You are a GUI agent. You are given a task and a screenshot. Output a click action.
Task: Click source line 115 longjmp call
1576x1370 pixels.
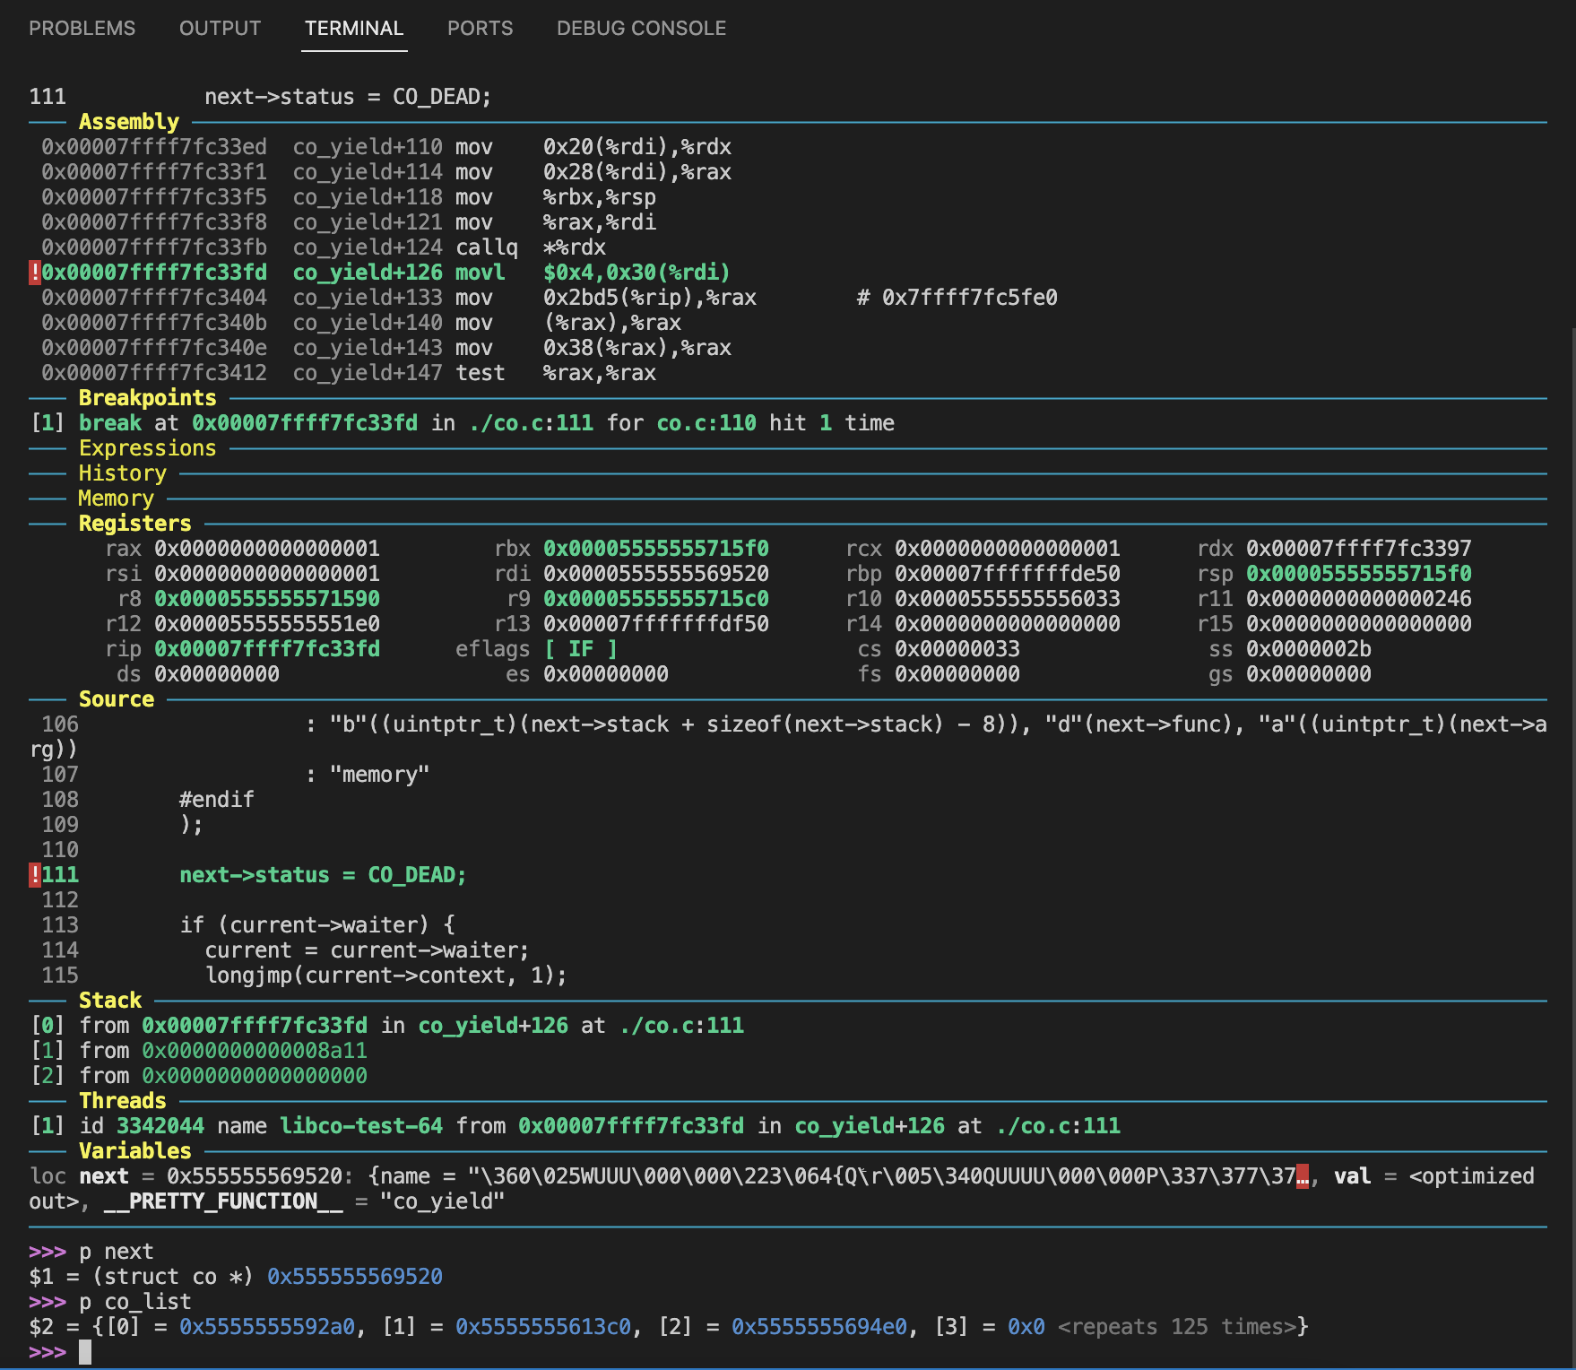(386, 975)
